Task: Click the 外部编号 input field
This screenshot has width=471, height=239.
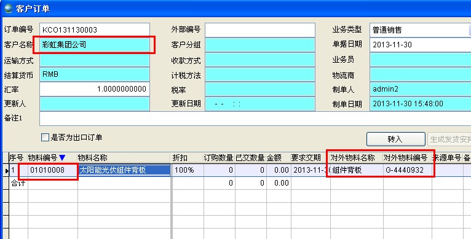Action: (x=260, y=29)
